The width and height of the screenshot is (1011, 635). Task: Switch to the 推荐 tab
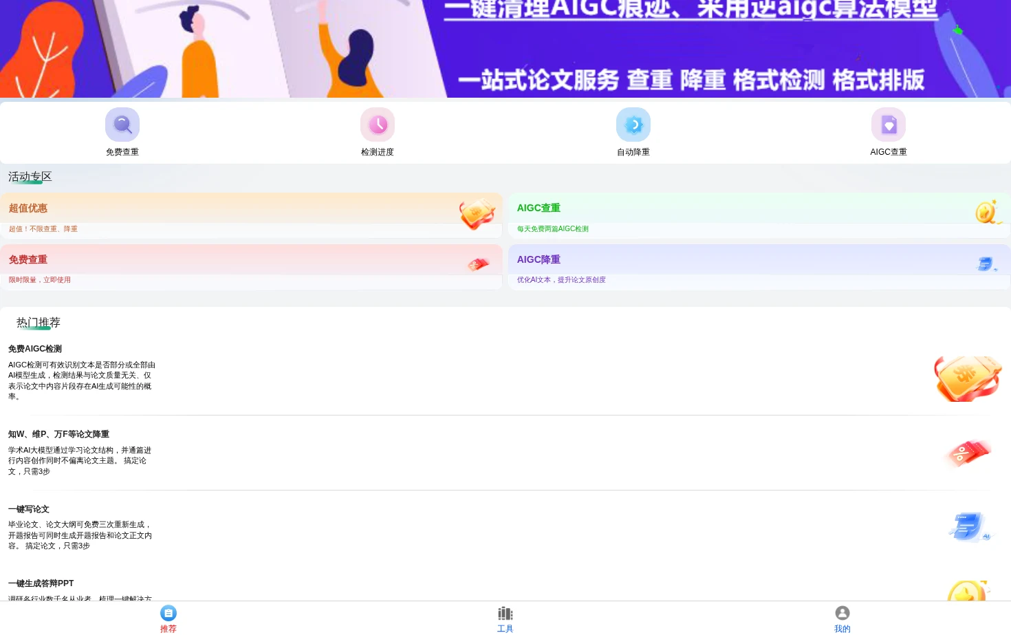point(168,618)
